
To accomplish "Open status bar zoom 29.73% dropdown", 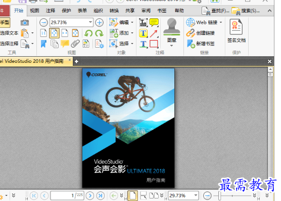I will pos(196,195).
